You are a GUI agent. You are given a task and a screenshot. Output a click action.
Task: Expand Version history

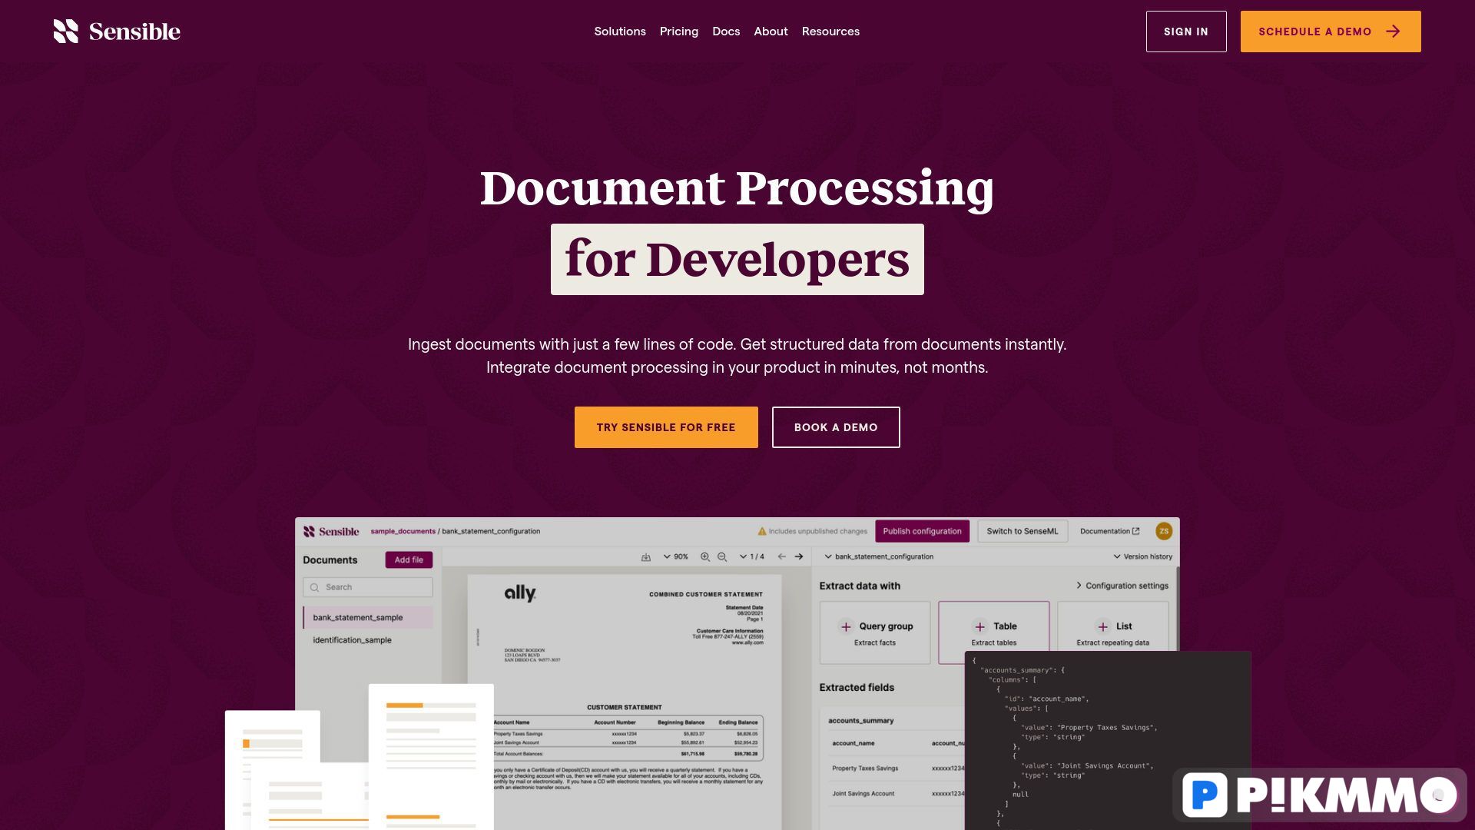pos(1142,556)
